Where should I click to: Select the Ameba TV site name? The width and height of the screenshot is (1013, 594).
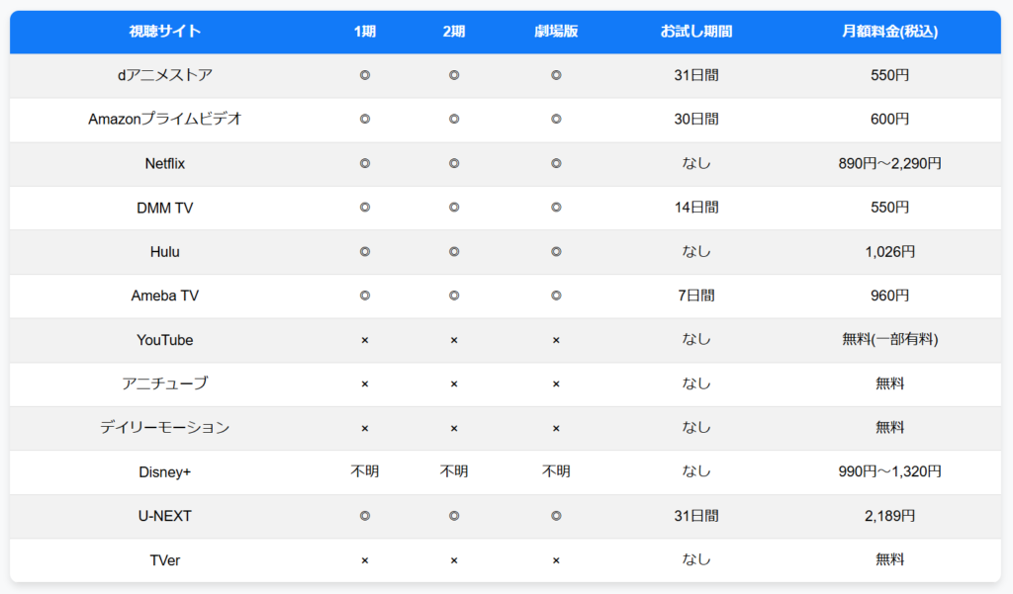click(165, 296)
